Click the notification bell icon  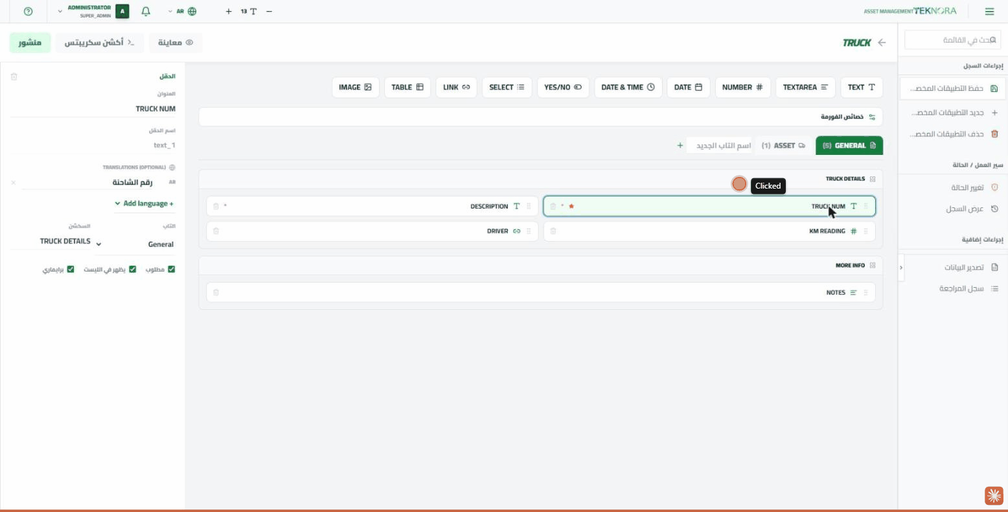146,11
